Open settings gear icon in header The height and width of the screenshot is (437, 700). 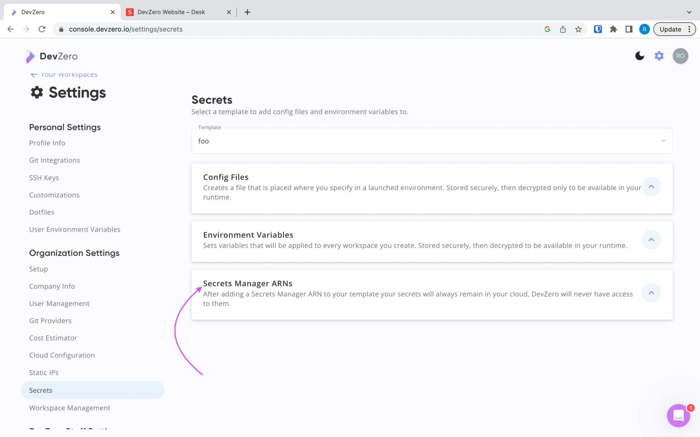pyautogui.click(x=659, y=56)
